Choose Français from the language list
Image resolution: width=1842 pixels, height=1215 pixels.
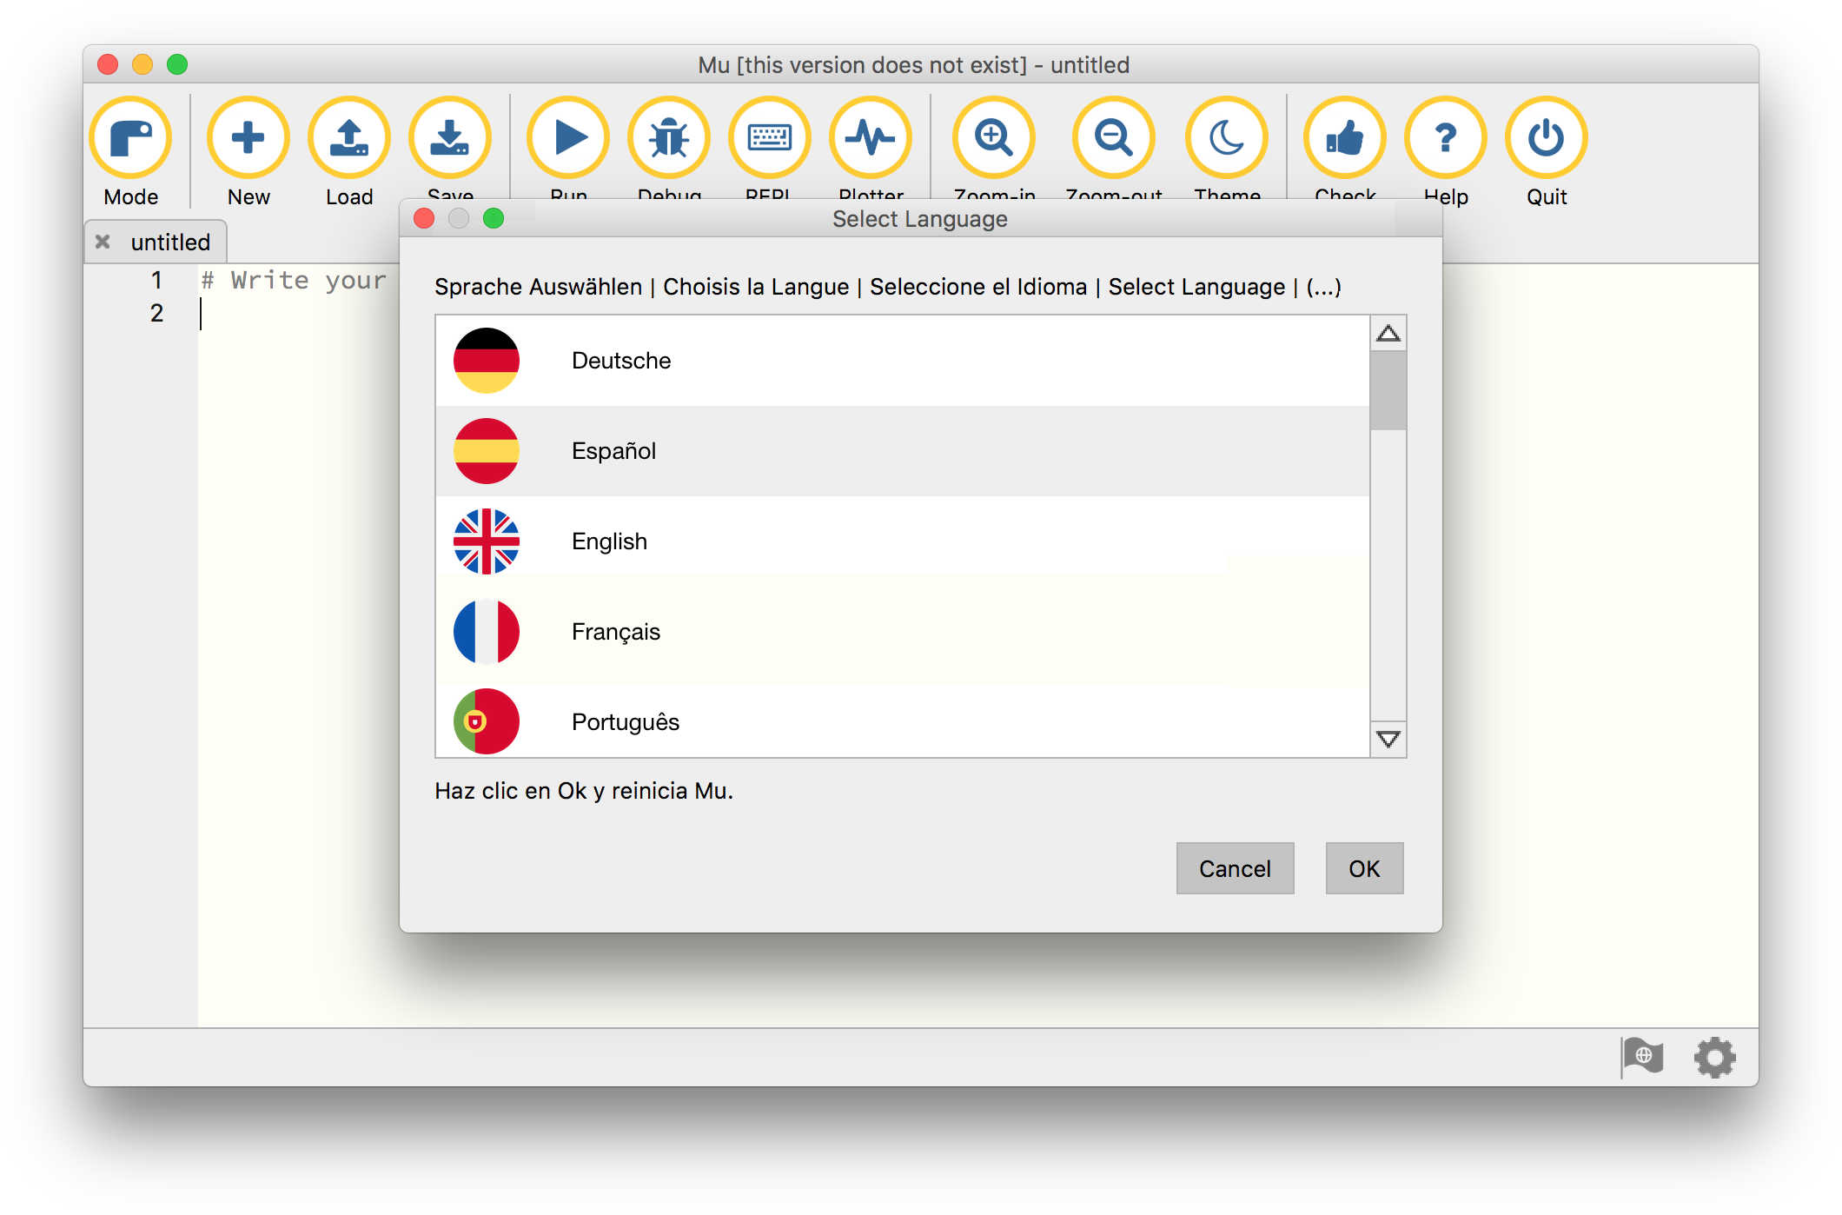(x=614, y=632)
